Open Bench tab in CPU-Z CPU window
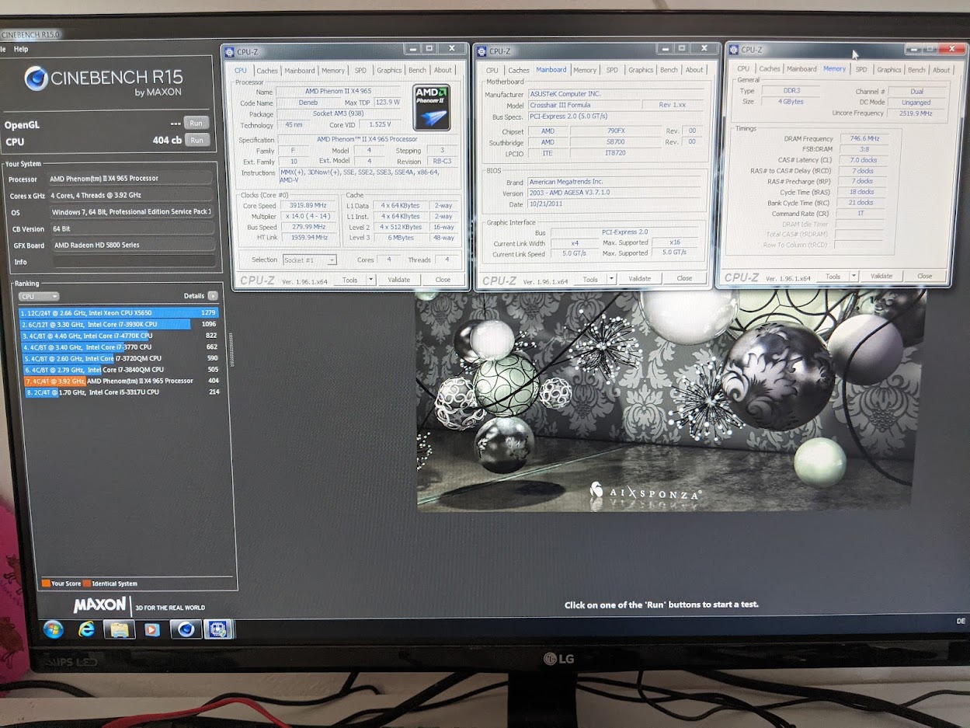The width and height of the screenshot is (970, 728). pos(418,71)
